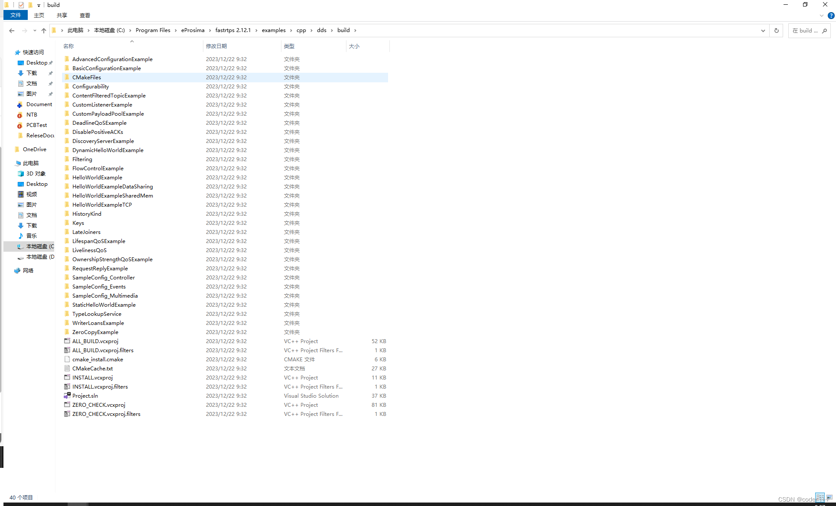The height and width of the screenshot is (506, 836).
Task: Select the Project.sln Visual Studio icon
Action: (x=67, y=396)
